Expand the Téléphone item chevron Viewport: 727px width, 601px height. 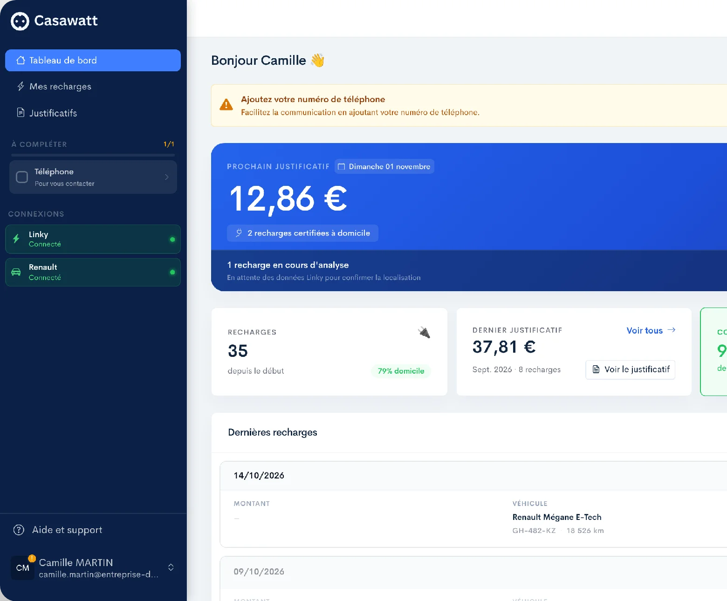pyautogui.click(x=167, y=177)
